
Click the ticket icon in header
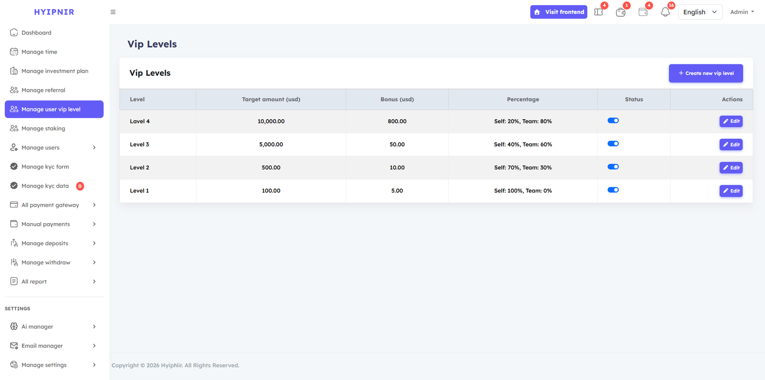coord(598,12)
